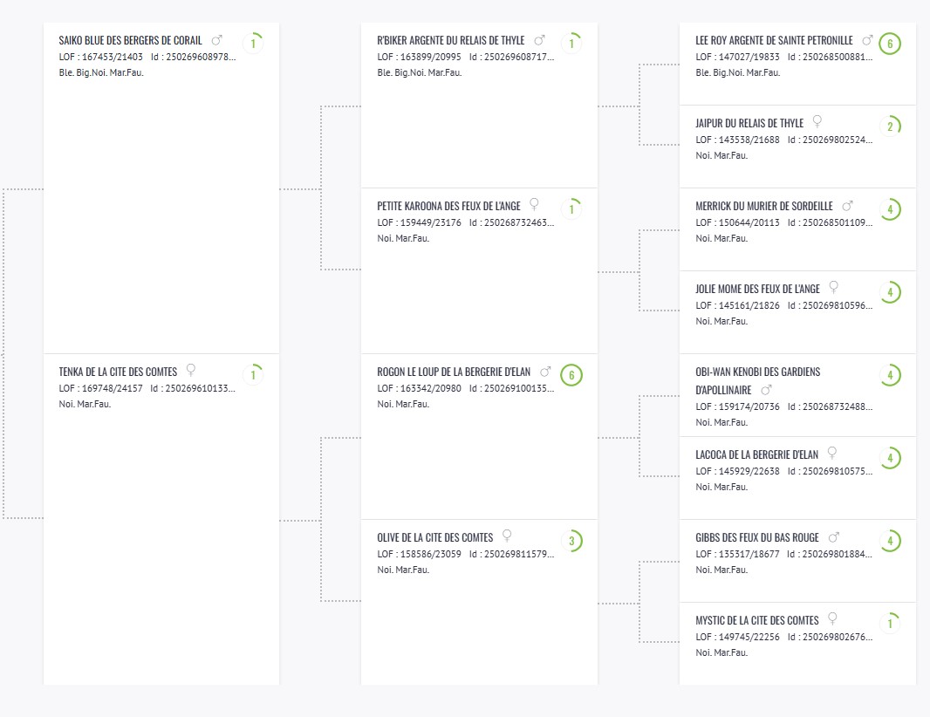Open TENKA DE LA CITE DES COMTES profile
The height and width of the screenshot is (717, 930).
click(x=118, y=372)
